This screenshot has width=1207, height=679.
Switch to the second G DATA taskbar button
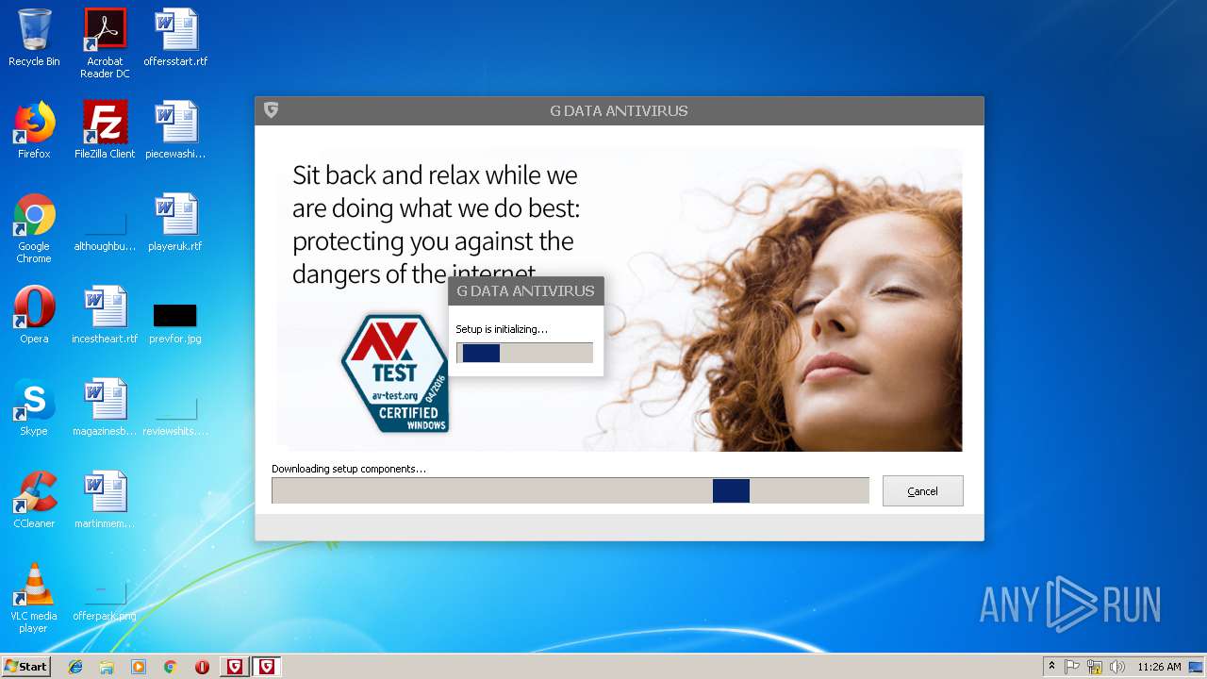click(267, 667)
